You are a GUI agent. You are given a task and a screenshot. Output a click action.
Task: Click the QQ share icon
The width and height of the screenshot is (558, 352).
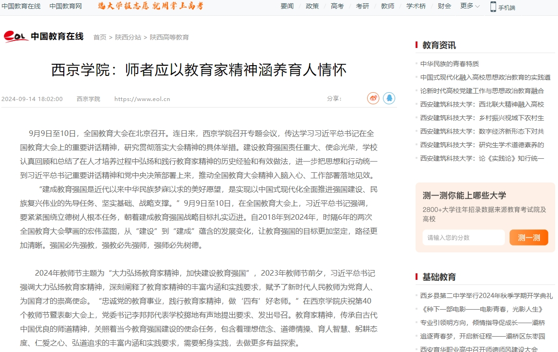(389, 98)
